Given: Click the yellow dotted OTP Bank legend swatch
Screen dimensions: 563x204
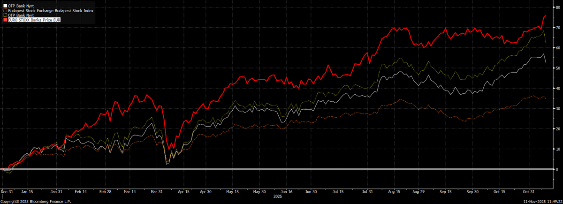Looking at the screenshot, I should point(5,15).
